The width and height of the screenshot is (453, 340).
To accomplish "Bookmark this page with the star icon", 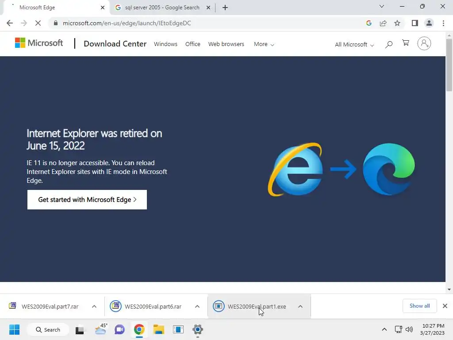I will point(397,23).
